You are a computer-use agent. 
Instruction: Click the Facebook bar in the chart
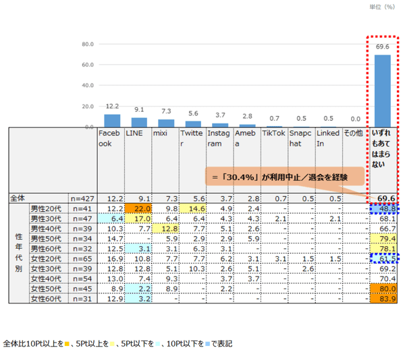click(111, 120)
